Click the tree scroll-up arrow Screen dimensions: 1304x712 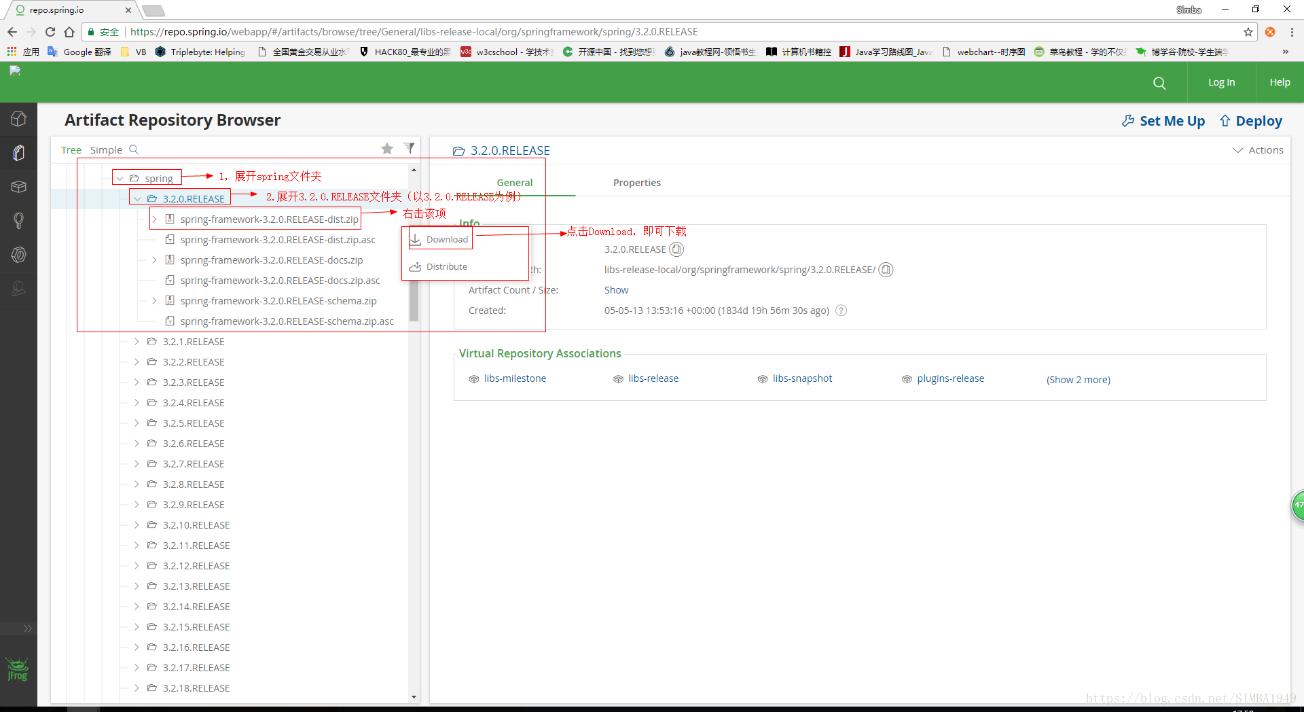tap(414, 170)
